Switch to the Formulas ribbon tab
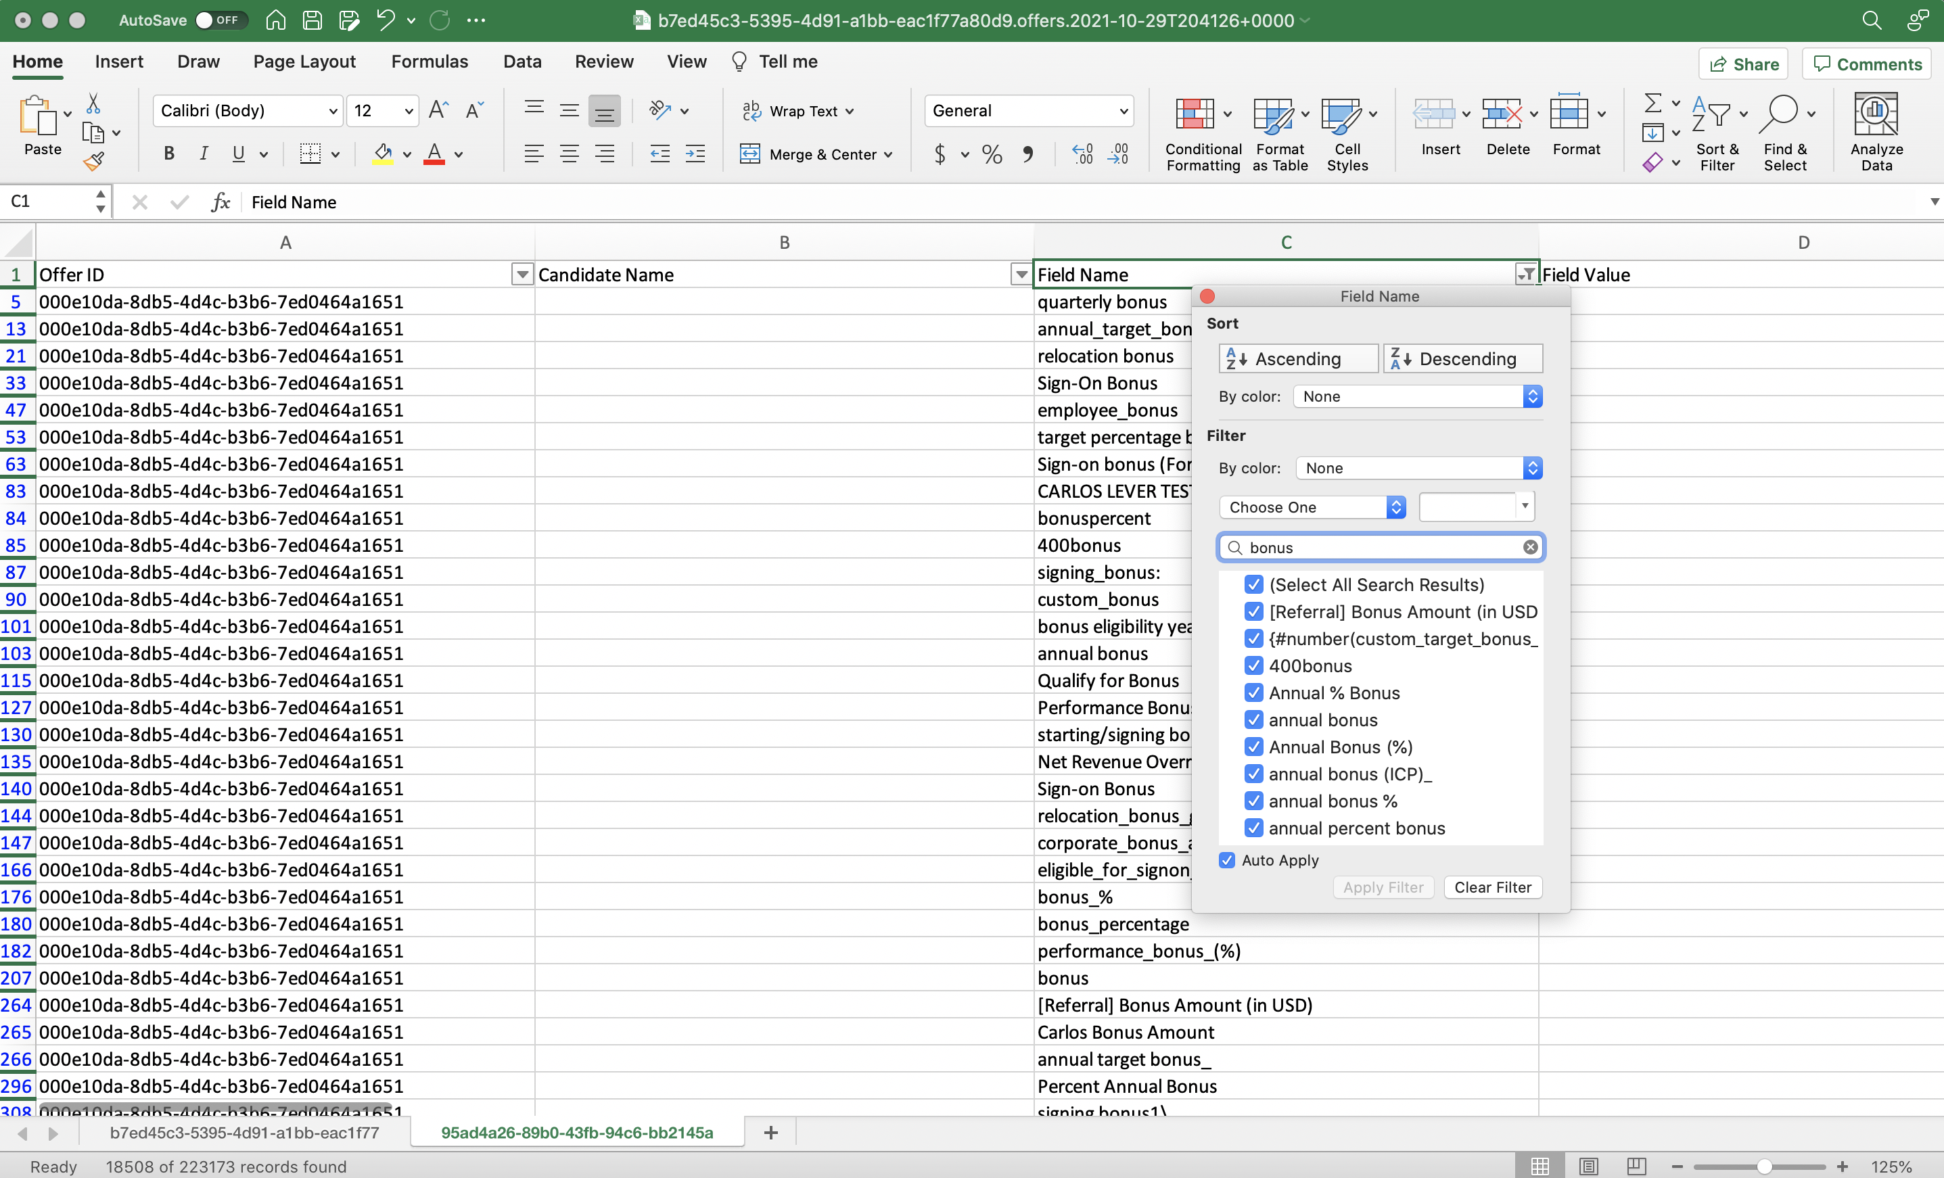The height and width of the screenshot is (1178, 1944). (x=430, y=61)
